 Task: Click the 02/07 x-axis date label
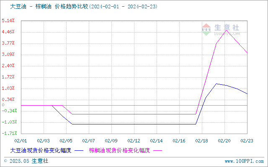pos(88,141)
